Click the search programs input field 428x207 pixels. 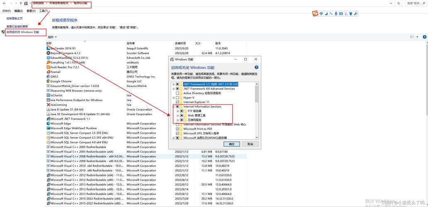pyautogui.click(x=417, y=3)
